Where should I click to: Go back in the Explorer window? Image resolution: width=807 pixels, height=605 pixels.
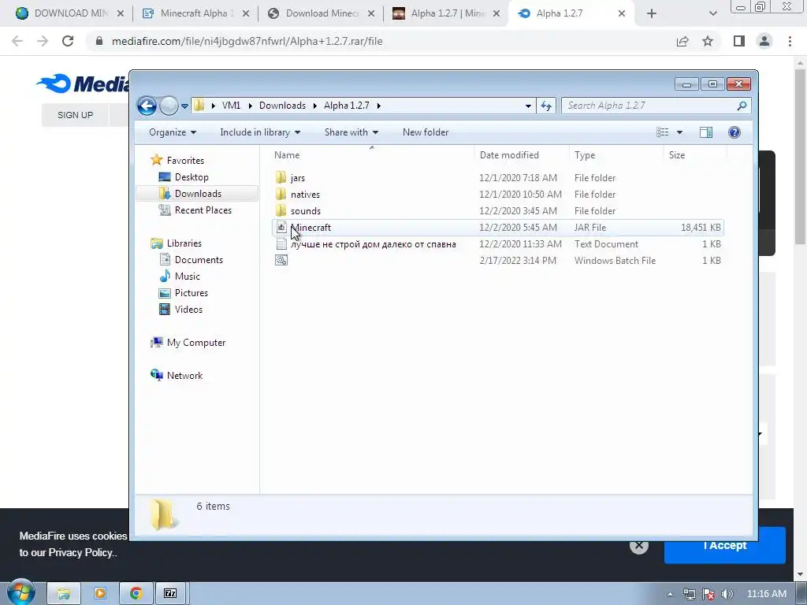tap(147, 106)
